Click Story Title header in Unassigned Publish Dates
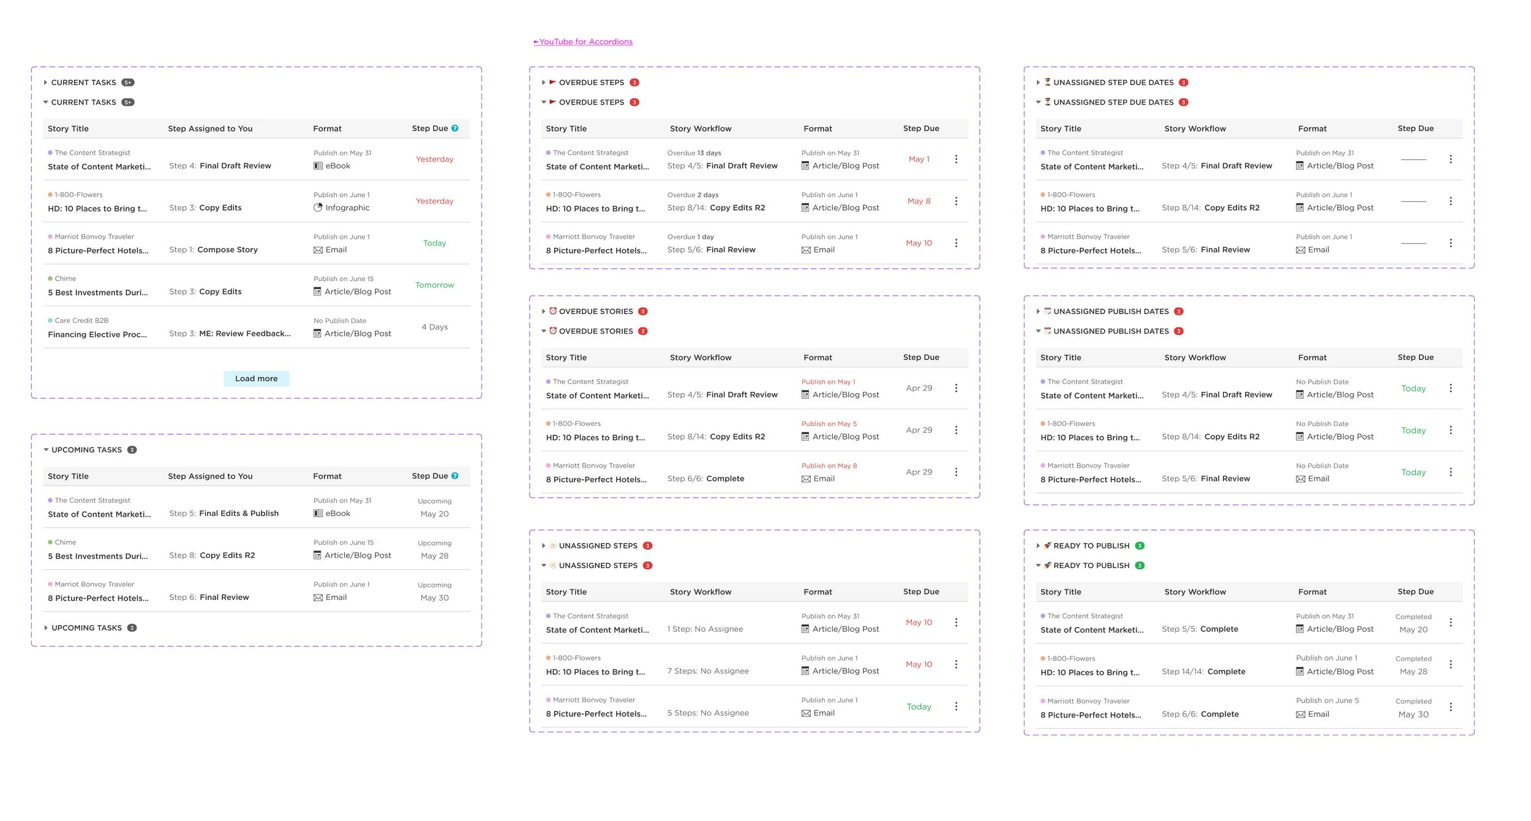Screen dimensions: 1531x821 coord(1061,358)
